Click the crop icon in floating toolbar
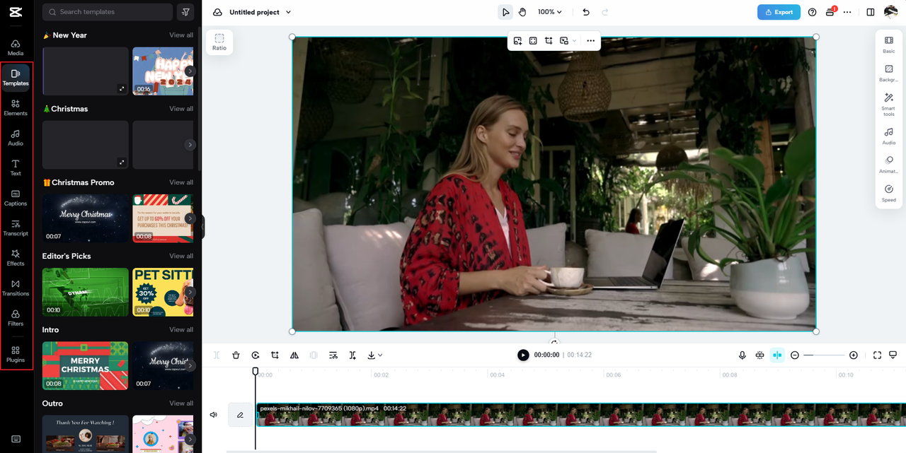Viewport: 906px width, 453px height. click(x=549, y=41)
